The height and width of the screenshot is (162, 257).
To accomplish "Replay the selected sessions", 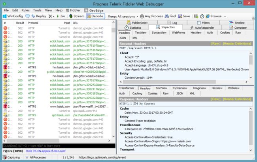I will (x=39, y=16).
